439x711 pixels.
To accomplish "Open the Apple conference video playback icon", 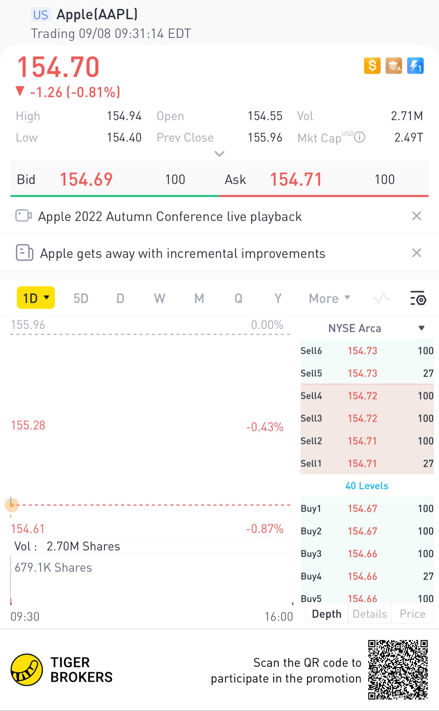I will (23, 216).
